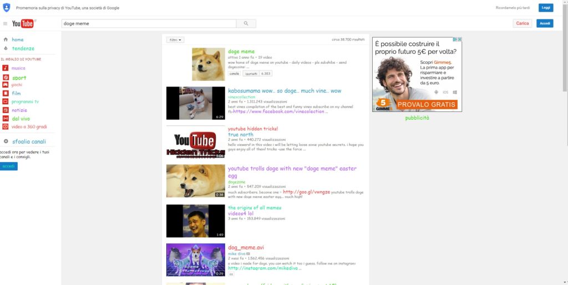Open the Yao Ming face 1:49 thumbnail

pos(196,221)
